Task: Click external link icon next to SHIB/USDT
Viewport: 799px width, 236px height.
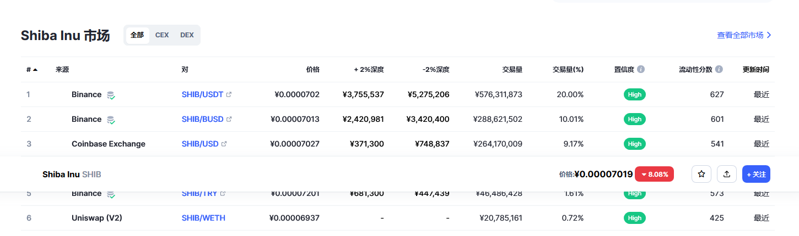Action: coord(229,94)
